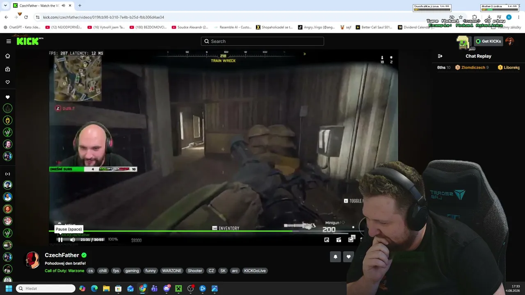Go to the Kick home logo
This screenshot has width=525, height=295.
pos(30,41)
